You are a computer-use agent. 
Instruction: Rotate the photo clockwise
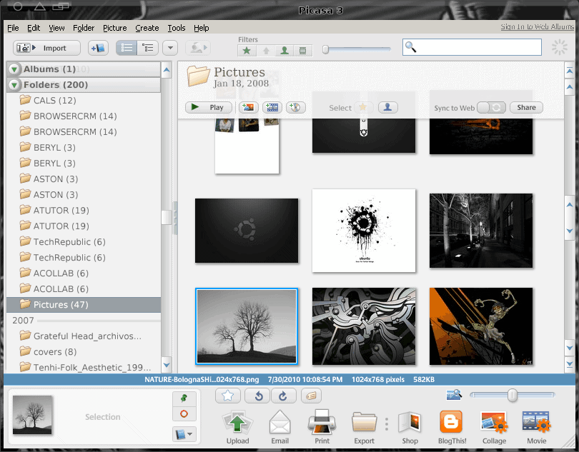(x=283, y=396)
